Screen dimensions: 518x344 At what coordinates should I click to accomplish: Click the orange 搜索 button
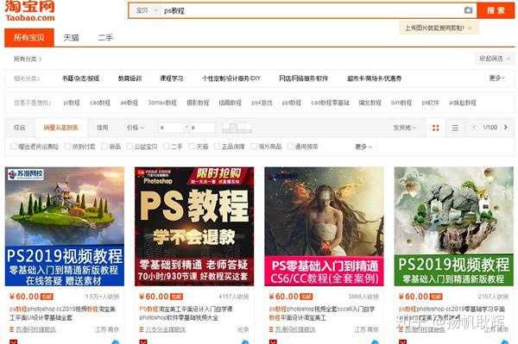[x=496, y=10]
